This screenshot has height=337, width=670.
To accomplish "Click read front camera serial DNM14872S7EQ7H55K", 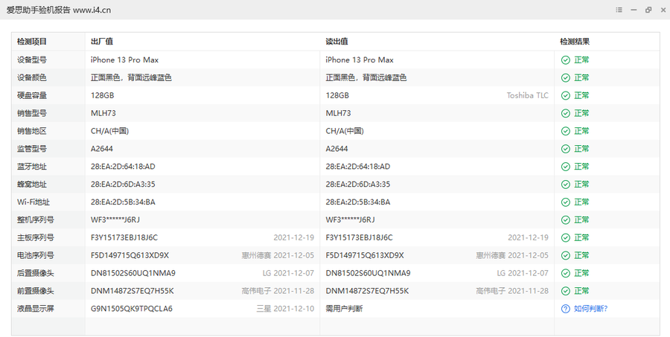I will coord(367,291).
